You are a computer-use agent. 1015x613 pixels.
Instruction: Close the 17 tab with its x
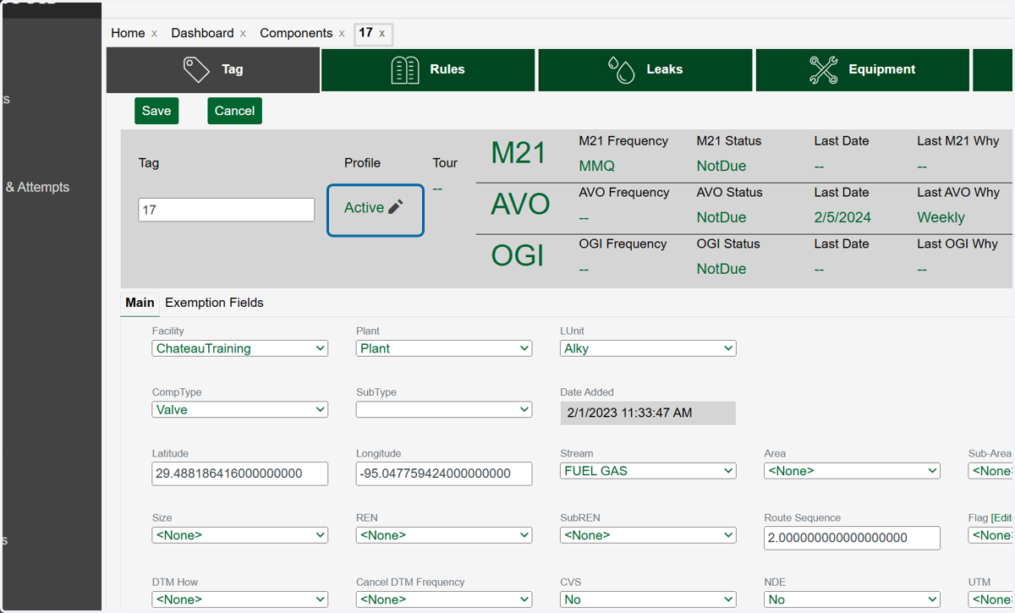pyautogui.click(x=382, y=34)
